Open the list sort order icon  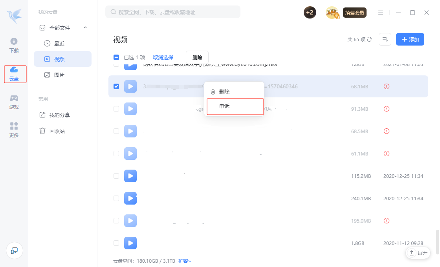tap(385, 39)
